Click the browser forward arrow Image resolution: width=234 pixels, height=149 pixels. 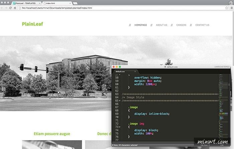pyautogui.click(x=6, y=8)
